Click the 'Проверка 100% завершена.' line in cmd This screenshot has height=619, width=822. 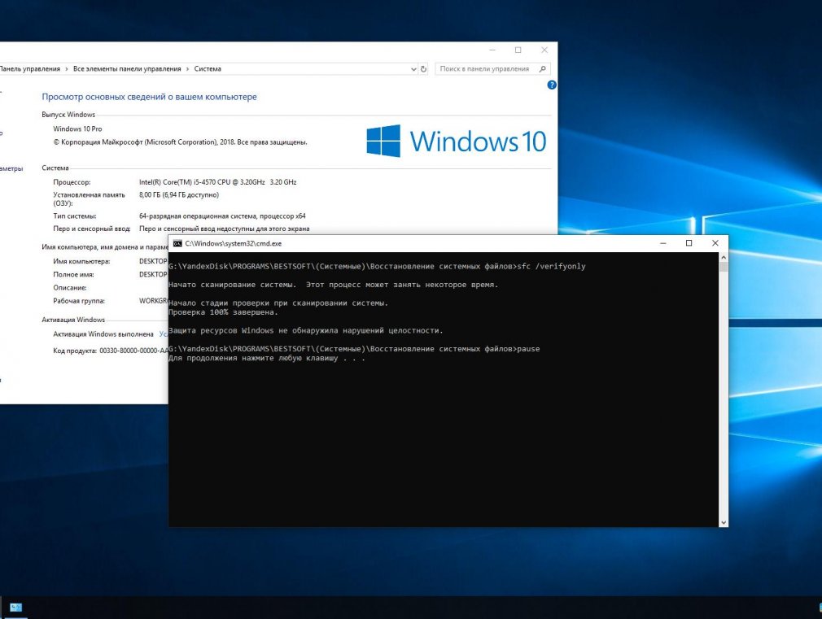(x=223, y=312)
